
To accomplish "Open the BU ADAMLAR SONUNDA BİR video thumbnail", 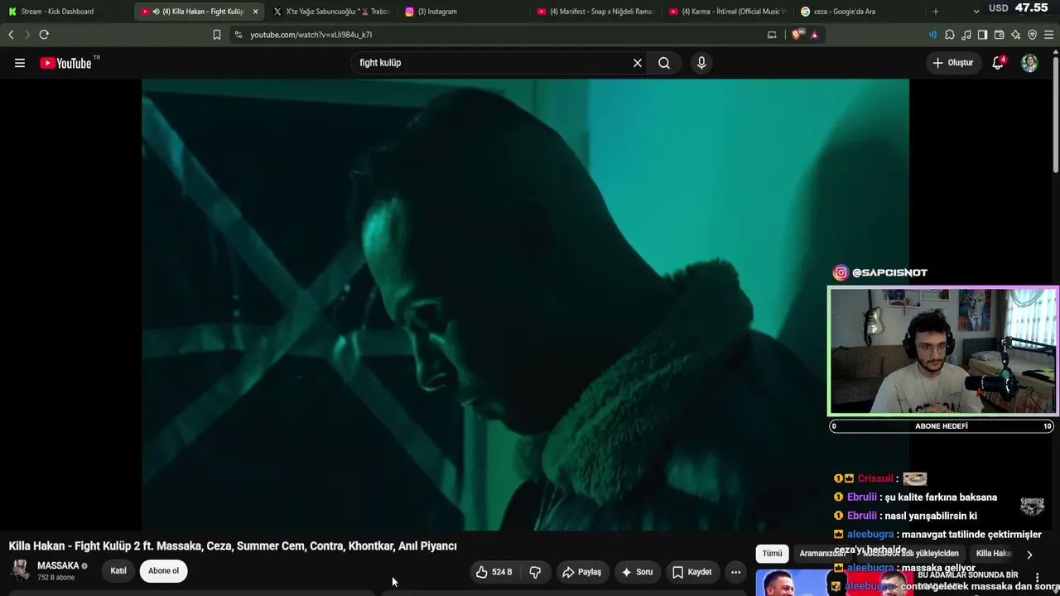I will [834, 583].
